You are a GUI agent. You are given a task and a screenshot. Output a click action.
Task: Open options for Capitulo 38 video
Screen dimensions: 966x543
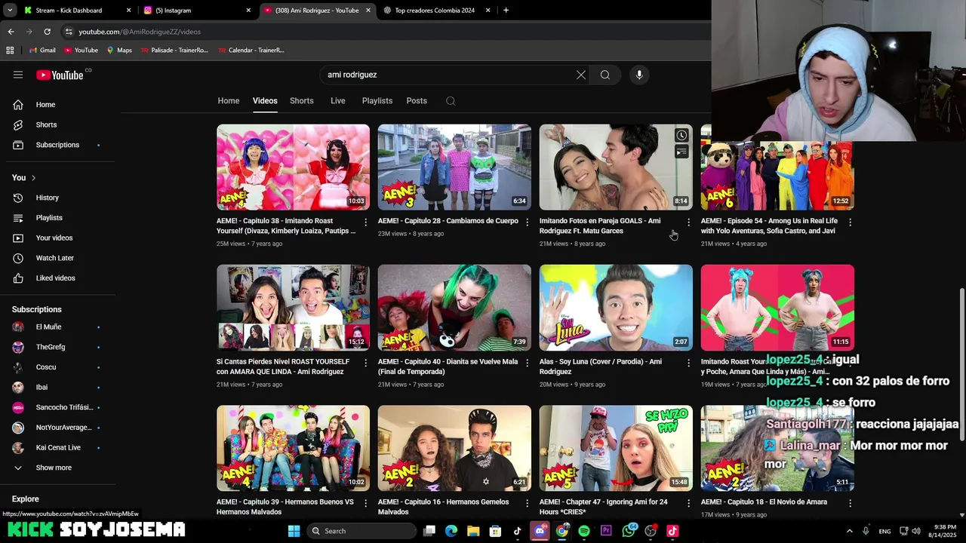(366, 222)
